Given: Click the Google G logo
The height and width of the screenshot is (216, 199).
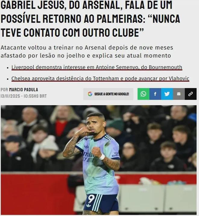Looking at the screenshot, I should pyautogui.click(x=90, y=94).
